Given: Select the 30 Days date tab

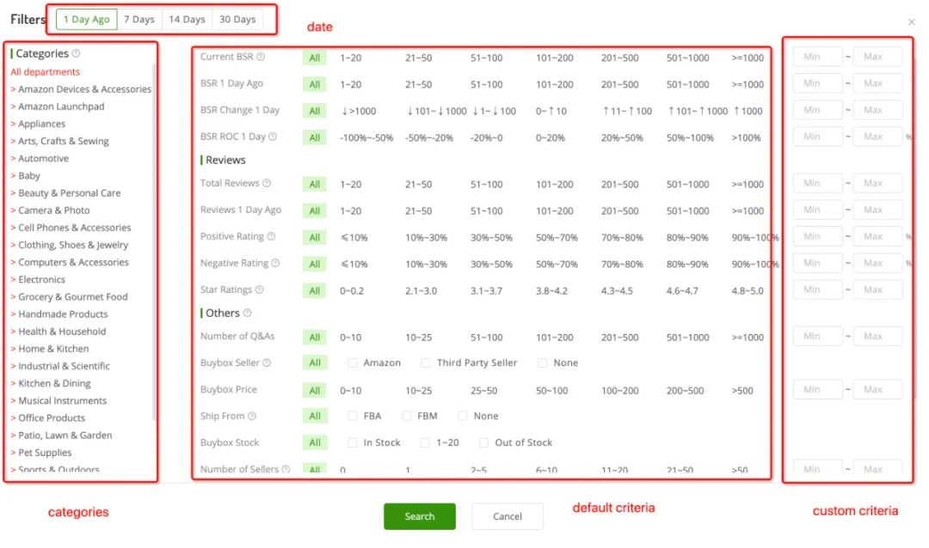Looking at the screenshot, I should 237,18.
